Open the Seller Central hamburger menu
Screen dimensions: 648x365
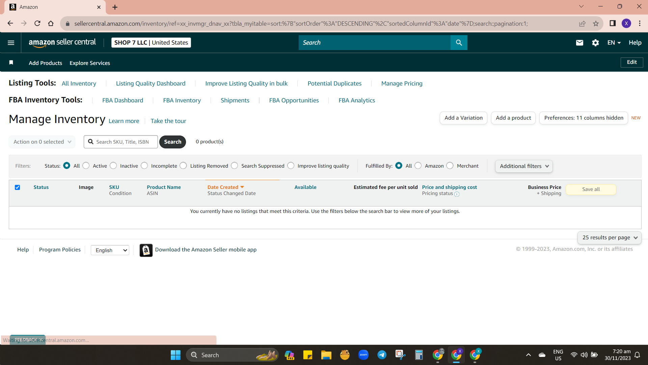coord(11,43)
